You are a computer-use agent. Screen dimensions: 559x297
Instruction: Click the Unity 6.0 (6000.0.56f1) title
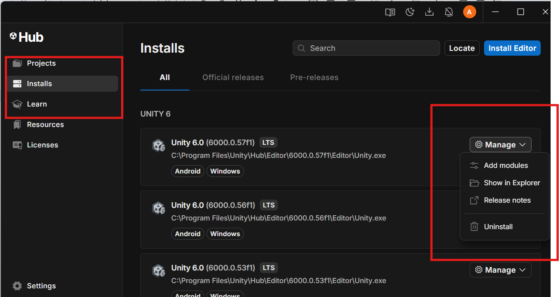coord(213,205)
